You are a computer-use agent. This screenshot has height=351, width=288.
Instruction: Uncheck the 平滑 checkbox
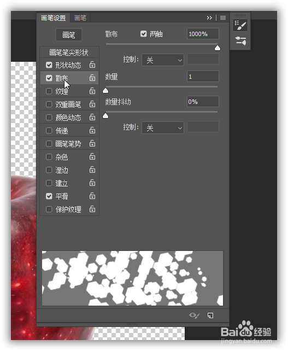pyautogui.click(x=49, y=196)
